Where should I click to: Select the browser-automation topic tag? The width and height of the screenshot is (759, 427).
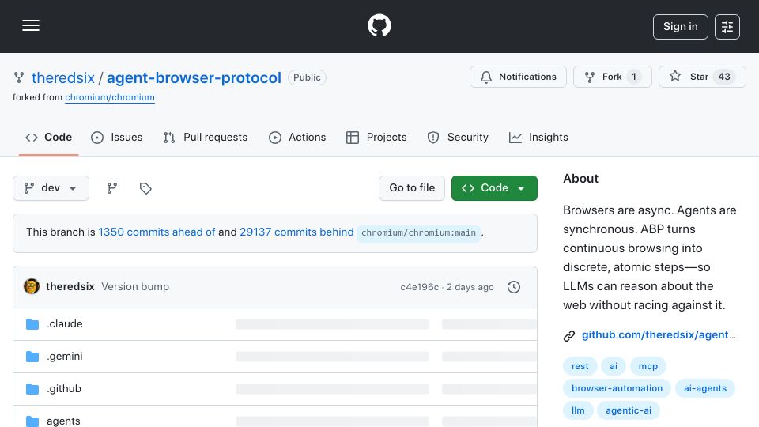click(x=617, y=388)
